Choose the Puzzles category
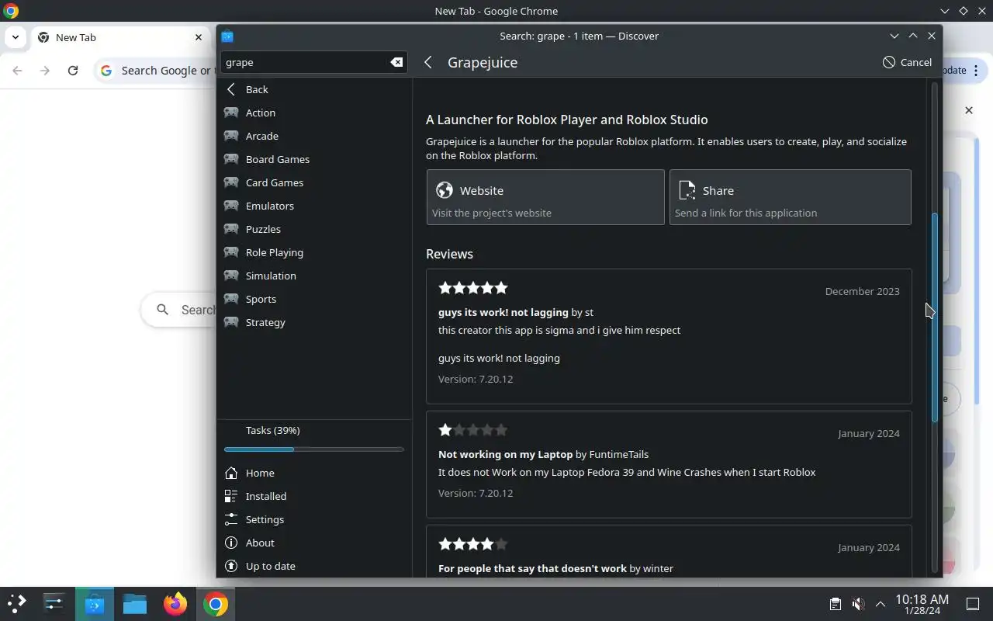 click(x=314, y=229)
